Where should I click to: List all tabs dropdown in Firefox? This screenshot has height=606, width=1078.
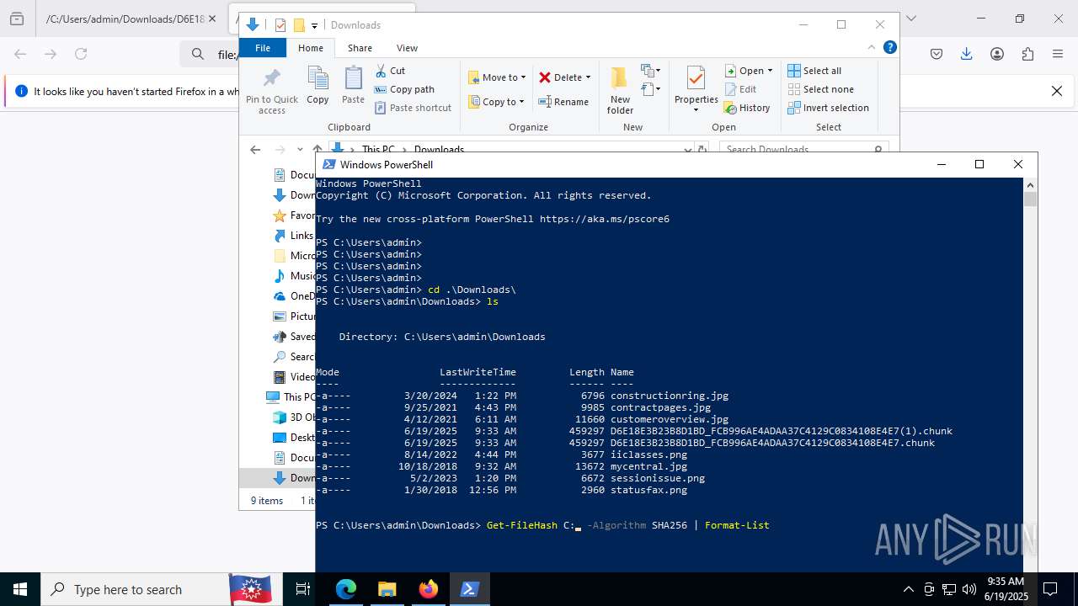[910, 19]
